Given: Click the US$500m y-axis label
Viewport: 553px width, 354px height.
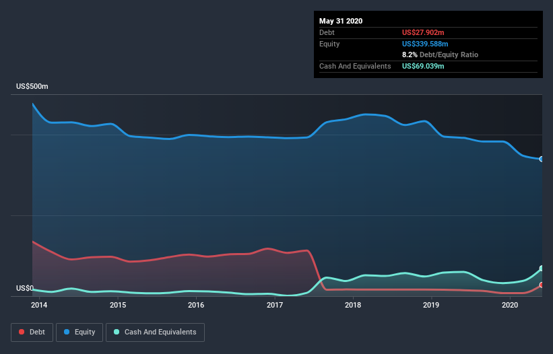Looking at the screenshot, I should (x=32, y=86).
